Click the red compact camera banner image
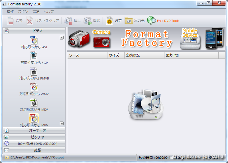This screenshot has height=163, width=228. [101, 42]
